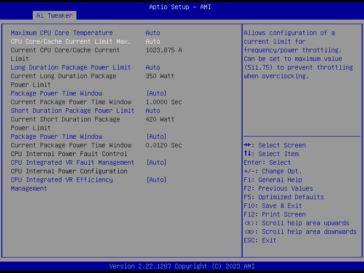
Task: Click ESC: Exit hint
Action: pyautogui.click(x=260, y=240)
